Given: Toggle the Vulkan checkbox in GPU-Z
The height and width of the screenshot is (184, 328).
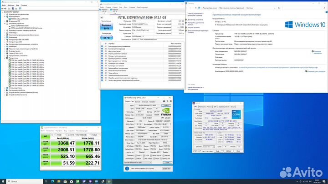Looking at the screenshot, I should (x=136, y=159).
